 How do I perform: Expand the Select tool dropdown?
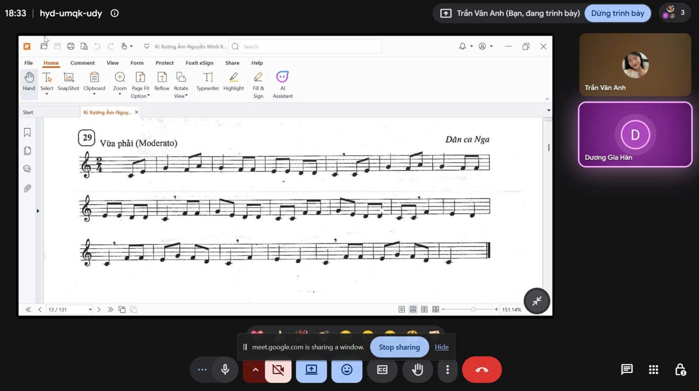pyautogui.click(x=47, y=94)
